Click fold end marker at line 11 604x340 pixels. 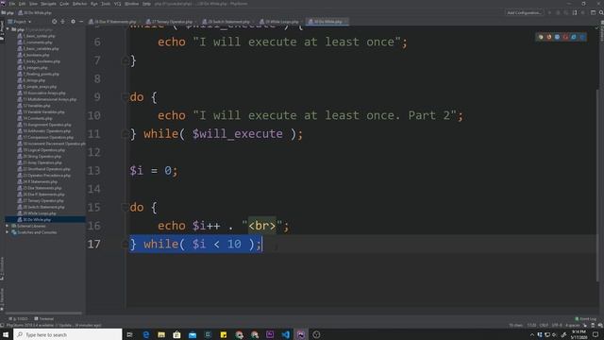(x=125, y=134)
